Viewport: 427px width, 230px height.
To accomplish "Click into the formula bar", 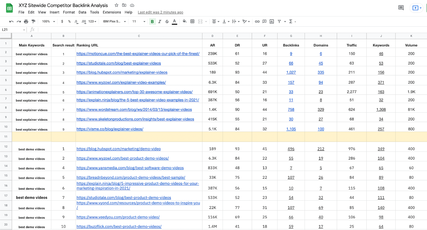I will [x=232, y=30].
